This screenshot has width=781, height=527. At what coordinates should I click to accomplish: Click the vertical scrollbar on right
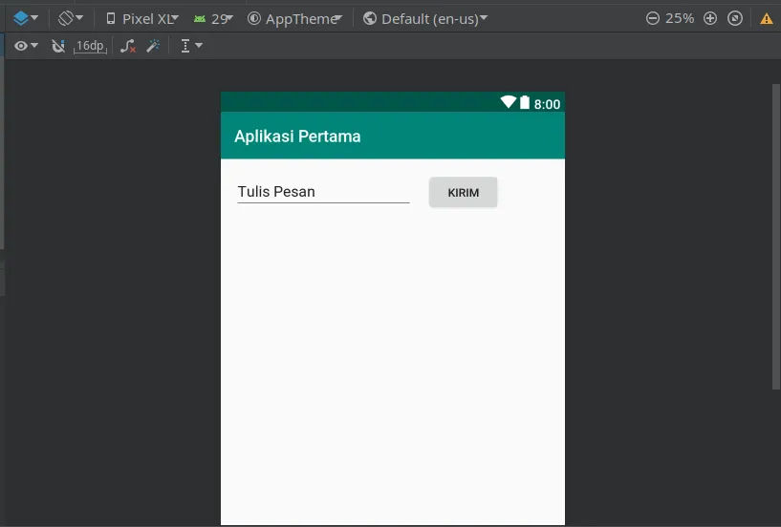[776, 237]
